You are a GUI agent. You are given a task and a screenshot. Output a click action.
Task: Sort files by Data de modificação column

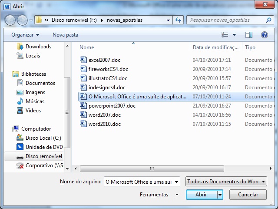(x=215, y=47)
